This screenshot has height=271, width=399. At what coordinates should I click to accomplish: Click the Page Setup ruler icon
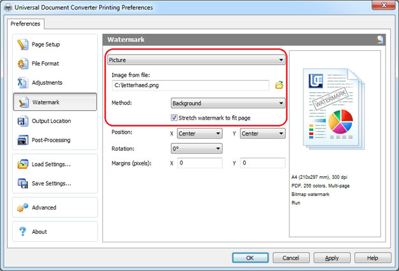(23, 45)
